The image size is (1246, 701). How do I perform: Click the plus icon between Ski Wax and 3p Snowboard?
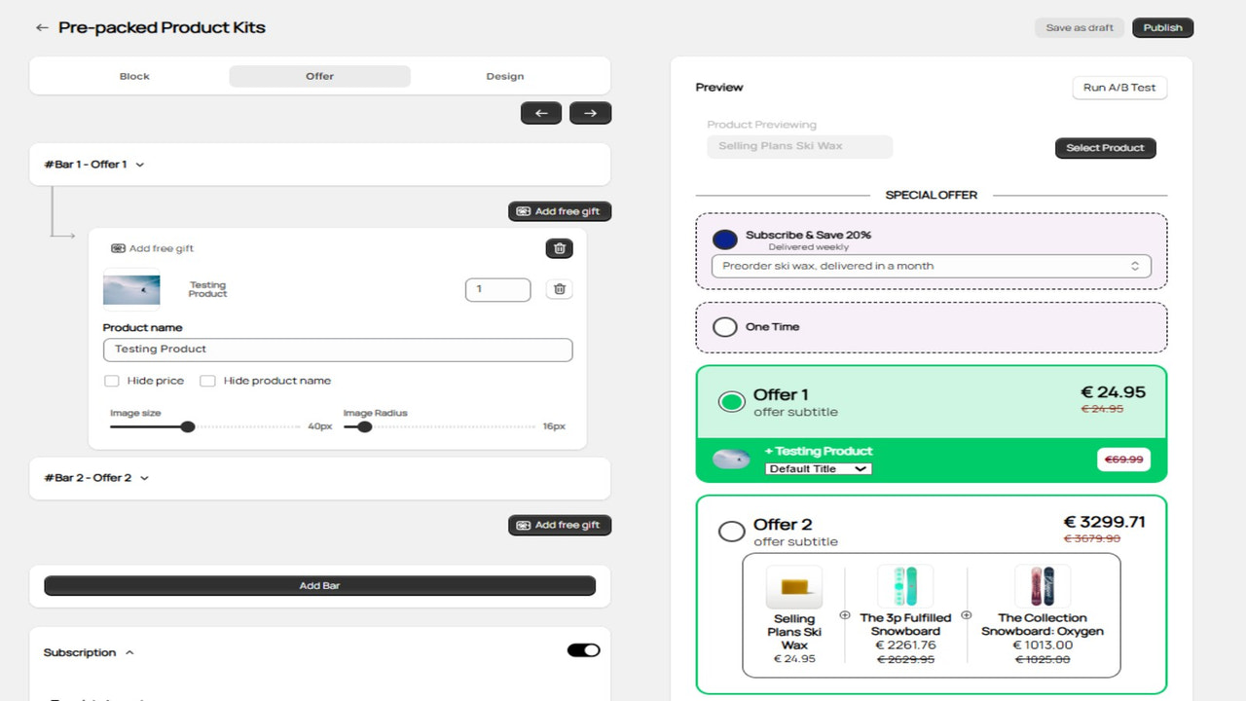click(x=844, y=615)
